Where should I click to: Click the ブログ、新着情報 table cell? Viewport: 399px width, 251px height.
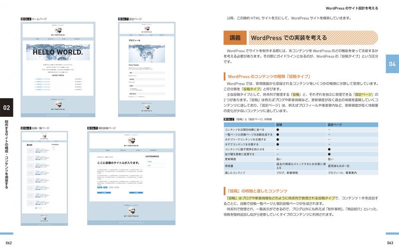point(287,172)
